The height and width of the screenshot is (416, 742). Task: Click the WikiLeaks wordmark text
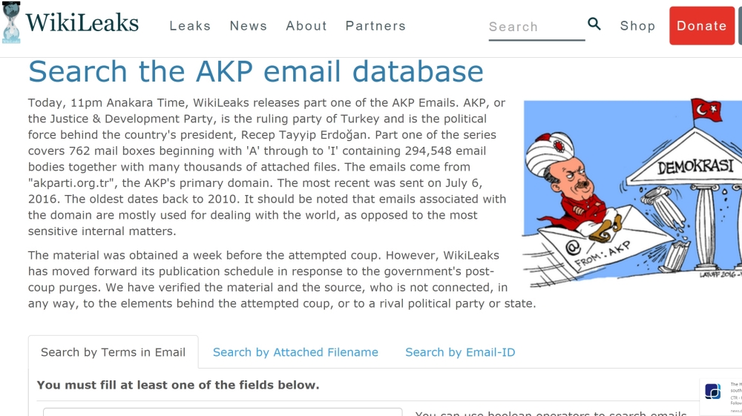pyautogui.click(x=82, y=23)
